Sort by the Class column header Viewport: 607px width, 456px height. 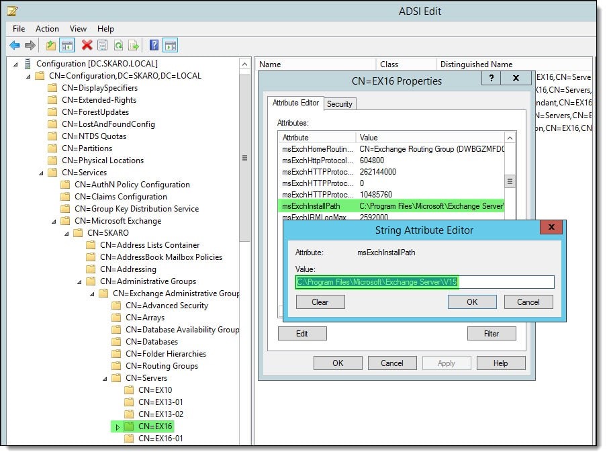pyautogui.click(x=406, y=64)
